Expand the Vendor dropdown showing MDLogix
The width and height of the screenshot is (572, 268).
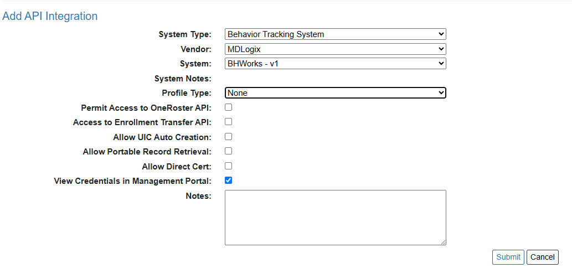(x=335, y=49)
